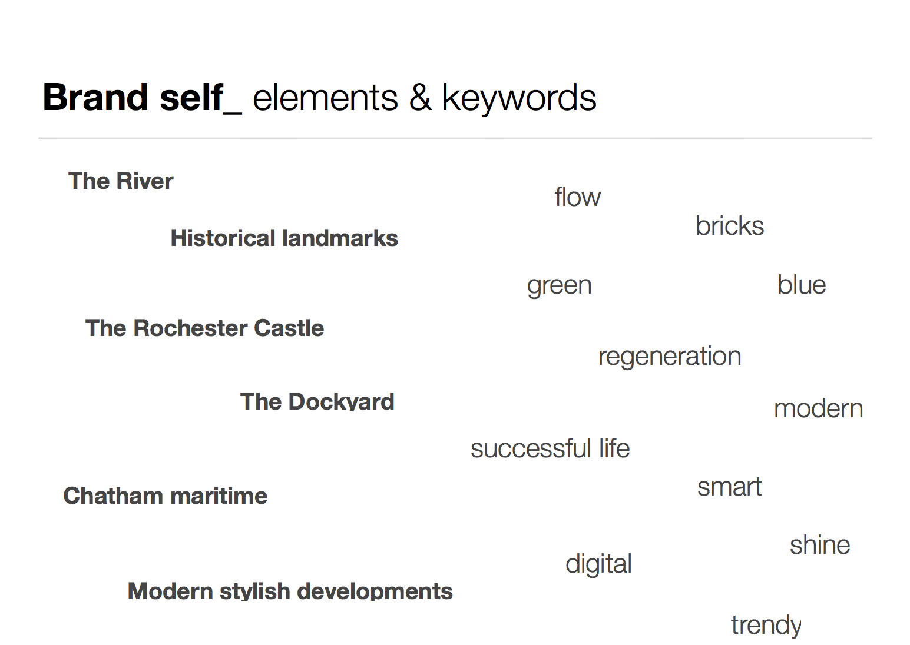Select the keyword "bricks"

(x=729, y=226)
